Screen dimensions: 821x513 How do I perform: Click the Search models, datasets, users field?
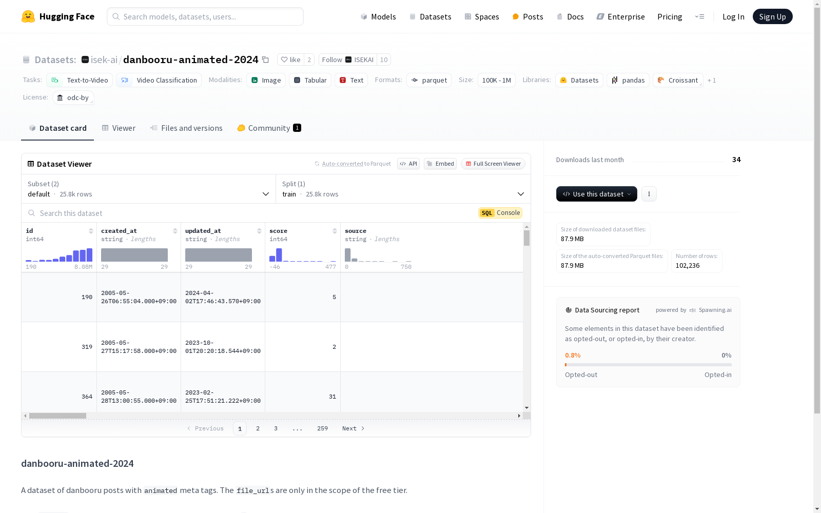click(x=205, y=16)
